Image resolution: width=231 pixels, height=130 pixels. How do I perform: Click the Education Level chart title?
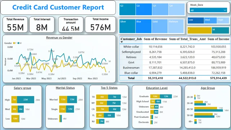tap(157, 88)
